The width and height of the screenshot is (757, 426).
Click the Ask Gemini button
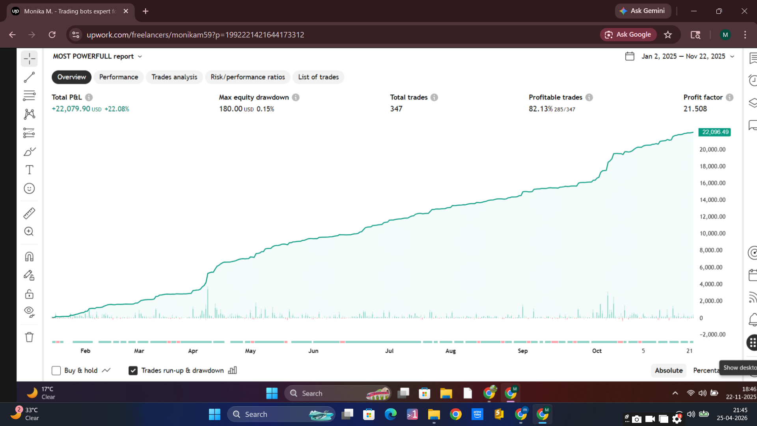[x=643, y=11]
